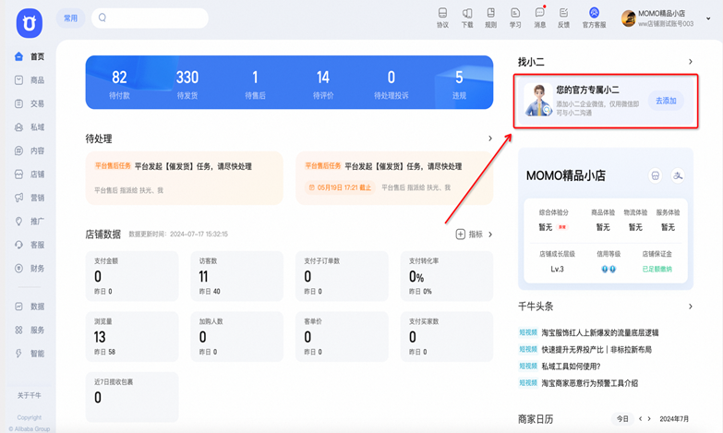The height and width of the screenshot is (433, 723).
Task: View the 14 待评价 orders
Action: tap(323, 83)
